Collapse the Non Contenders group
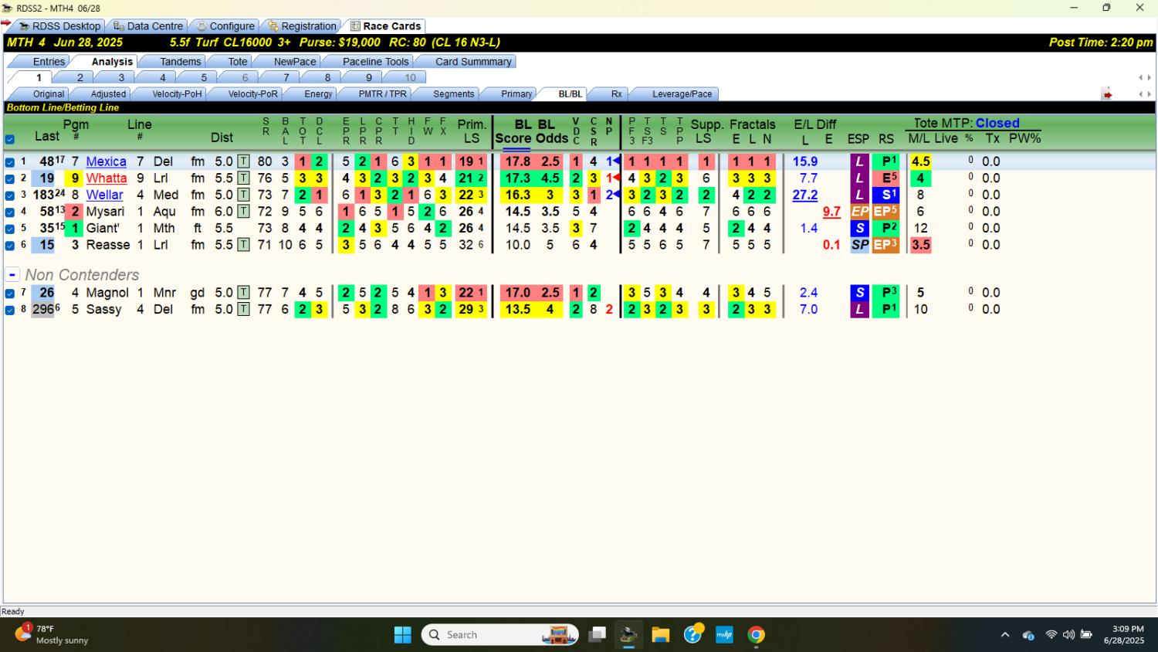 click(12, 275)
